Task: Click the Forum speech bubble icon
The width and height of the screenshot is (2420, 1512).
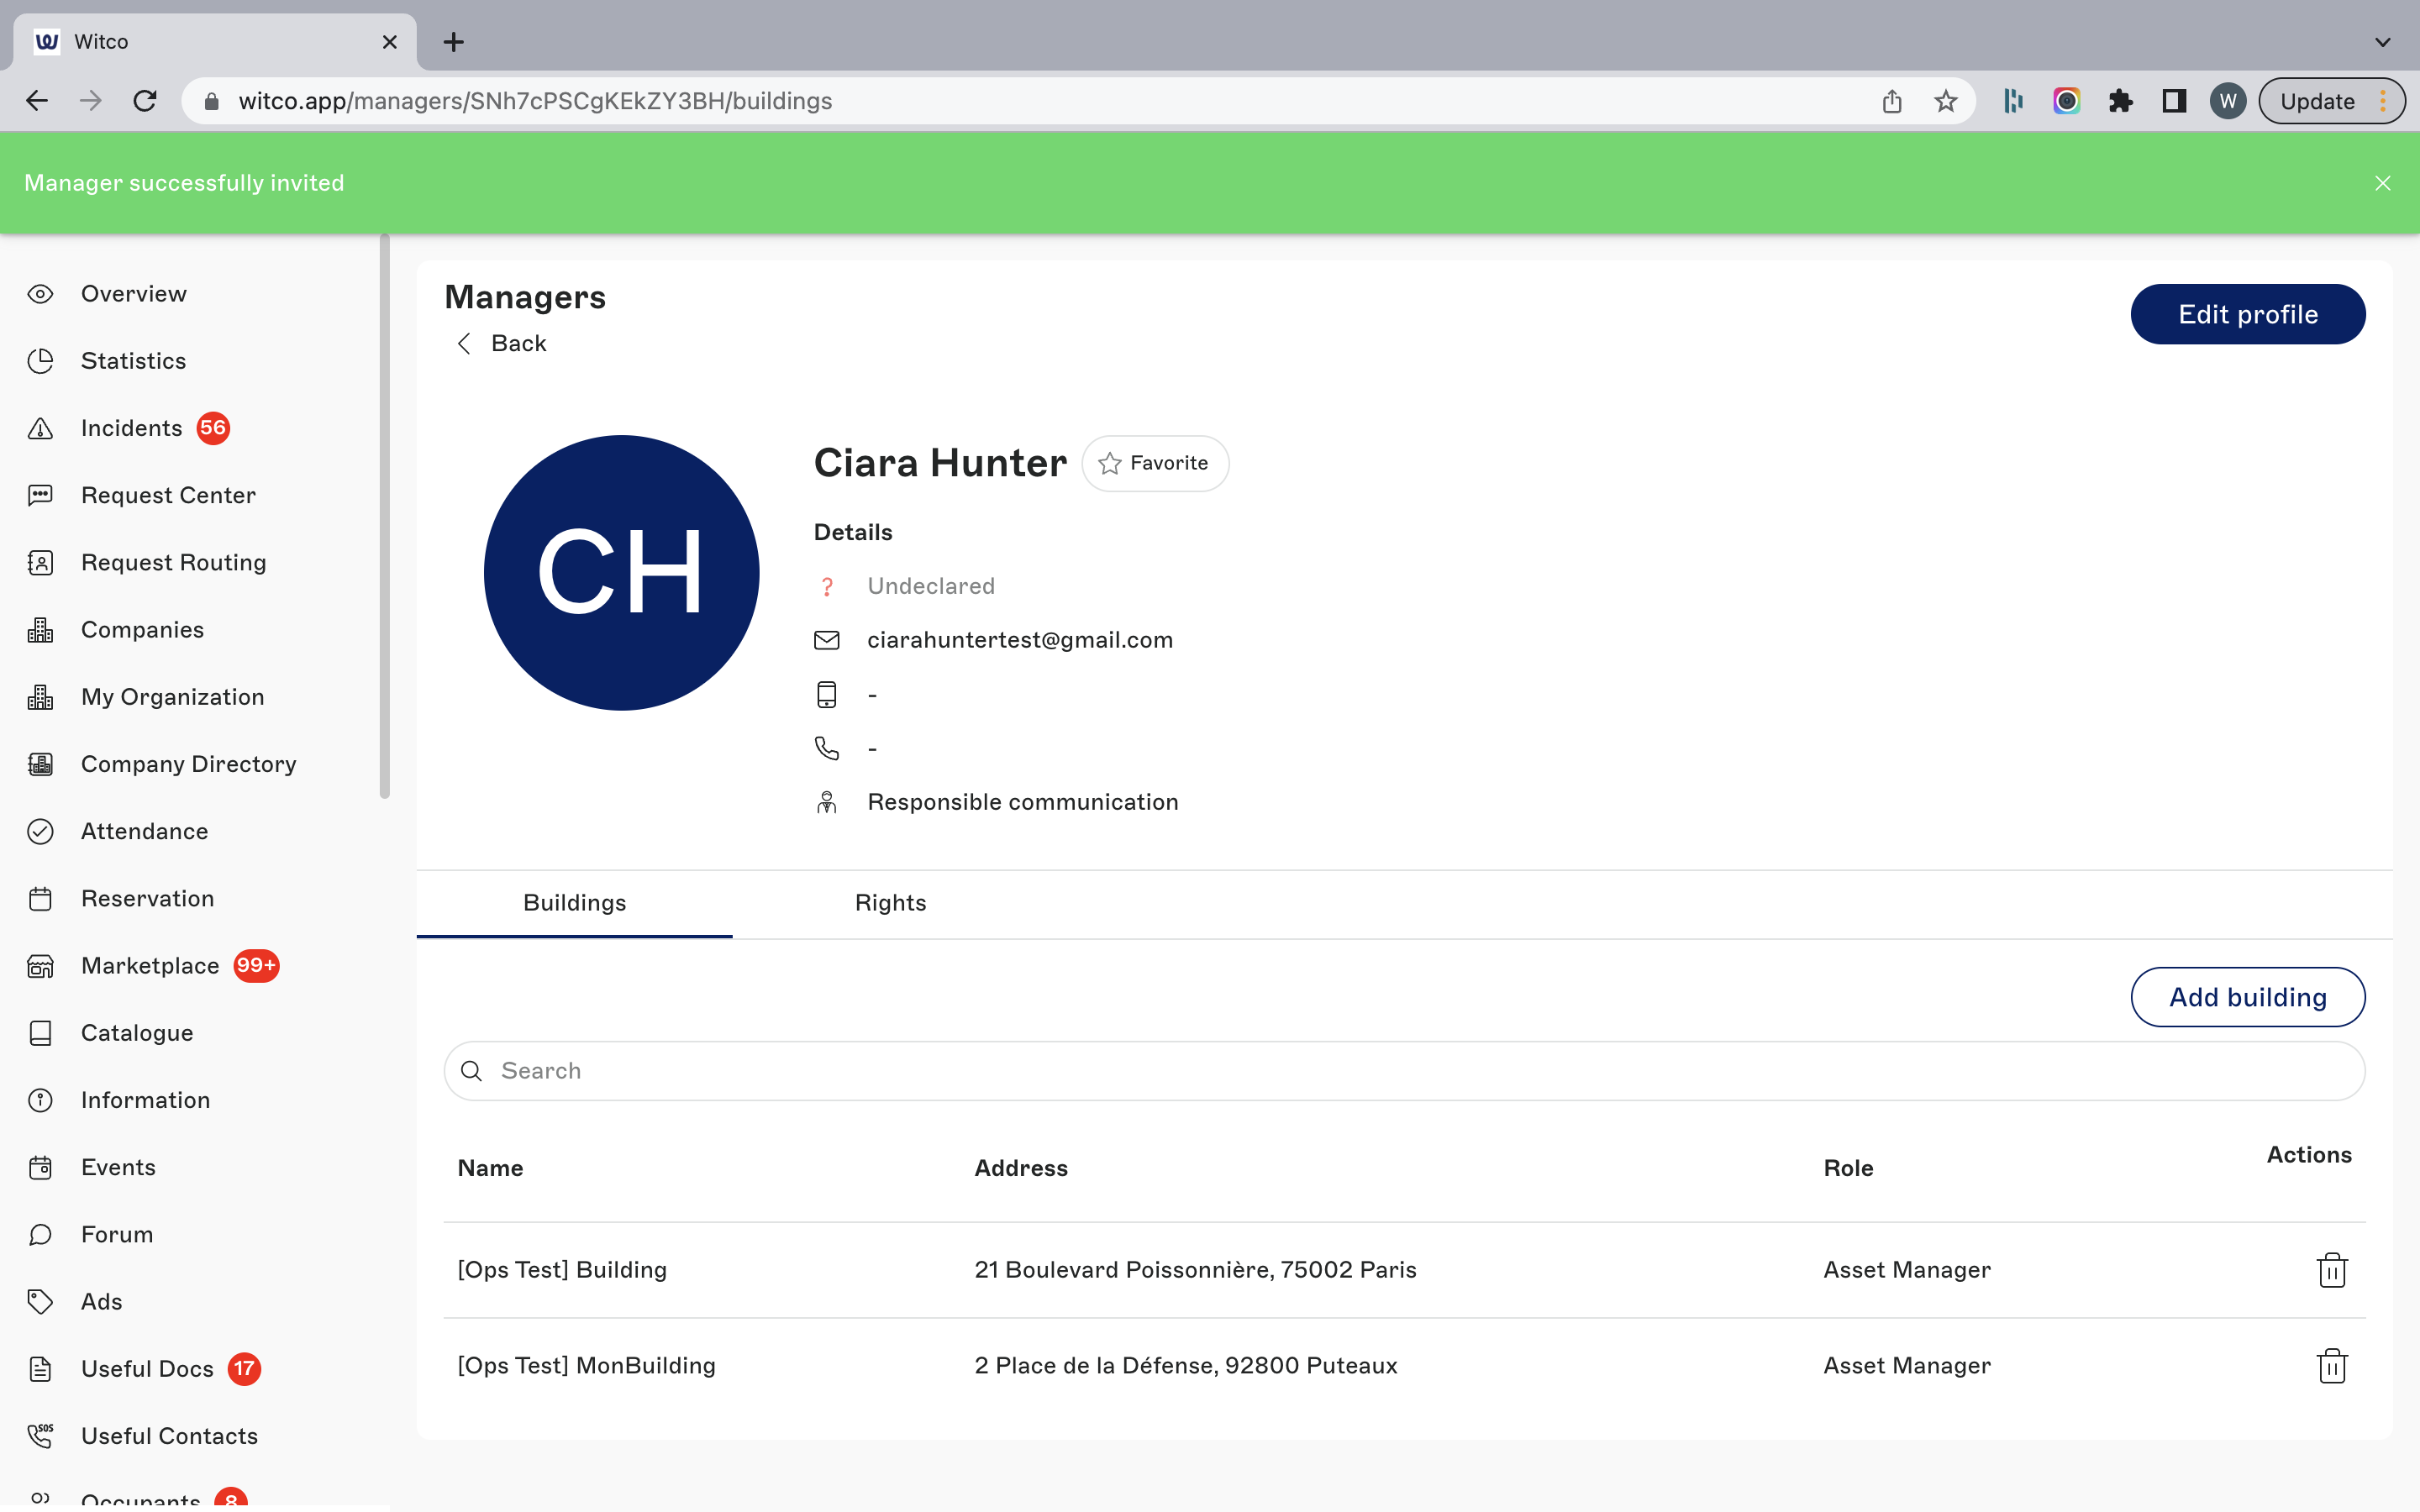Action: 40,1234
